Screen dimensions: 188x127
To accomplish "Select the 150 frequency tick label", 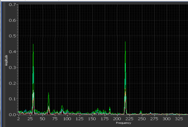I will click(x=92, y=119).
